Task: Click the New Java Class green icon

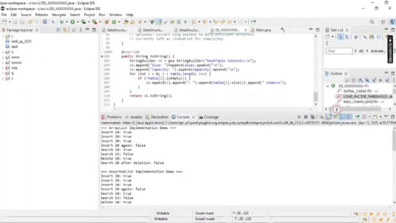Action: click(114, 22)
